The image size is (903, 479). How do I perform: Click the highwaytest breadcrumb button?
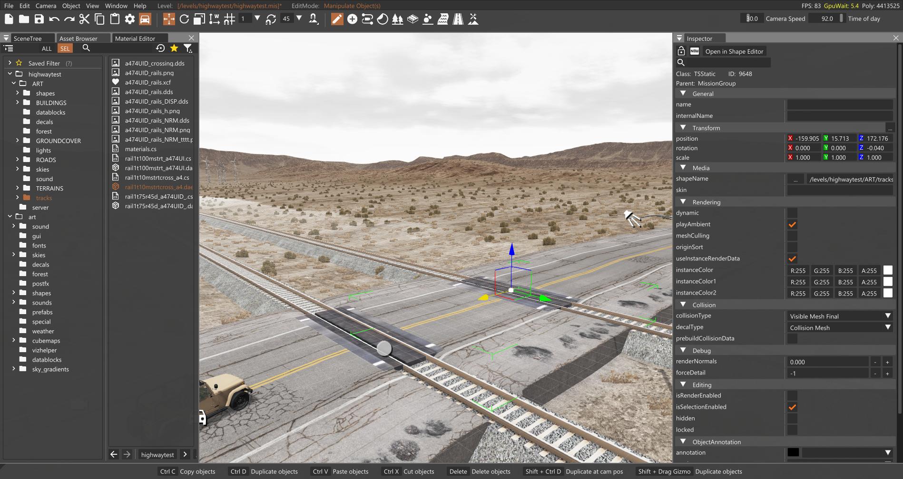pos(157,455)
